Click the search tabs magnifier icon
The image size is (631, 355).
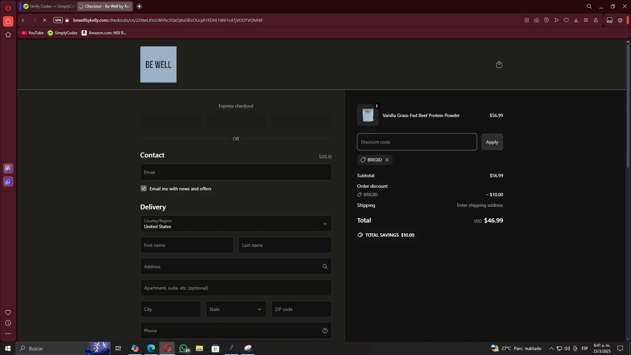(x=589, y=6)
